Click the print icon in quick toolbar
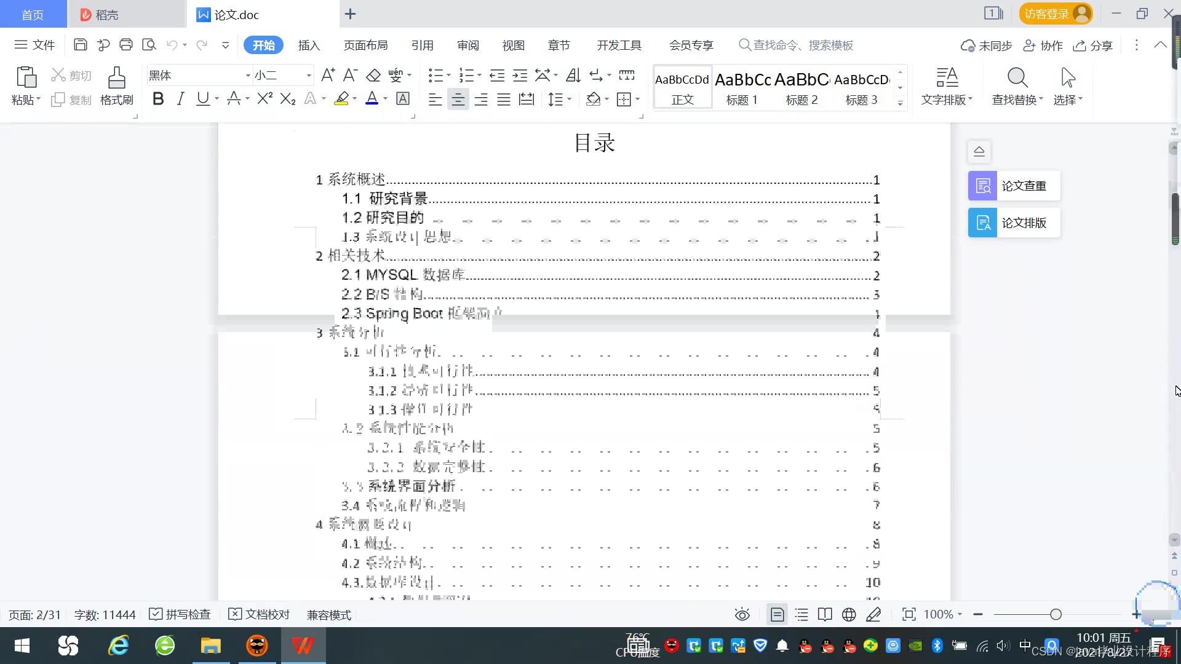1181x664 pixels. 126,45
